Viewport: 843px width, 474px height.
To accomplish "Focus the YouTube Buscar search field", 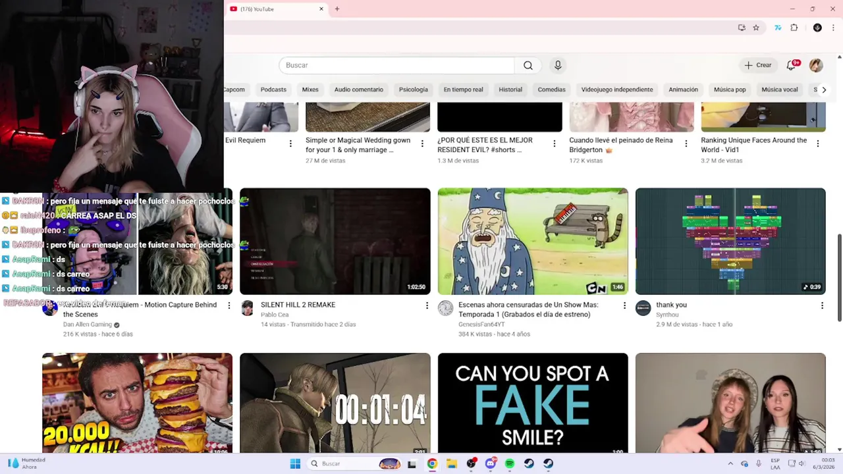I will (x=396, y=65).
